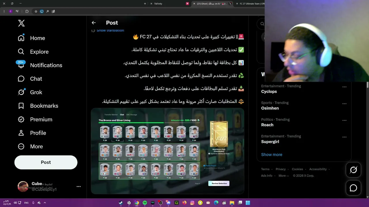
Task: Open the Cookies footer link
Action: [297, 169]
